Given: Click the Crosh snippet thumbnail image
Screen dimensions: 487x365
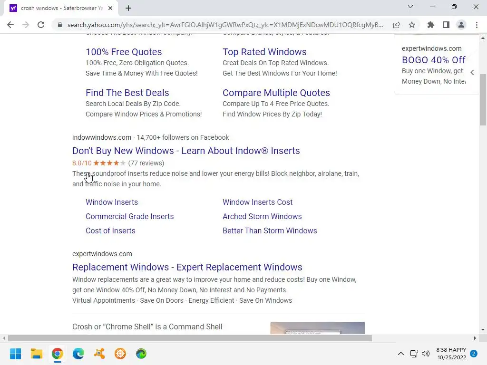Looking at the screenshot, I should point(318,328).
